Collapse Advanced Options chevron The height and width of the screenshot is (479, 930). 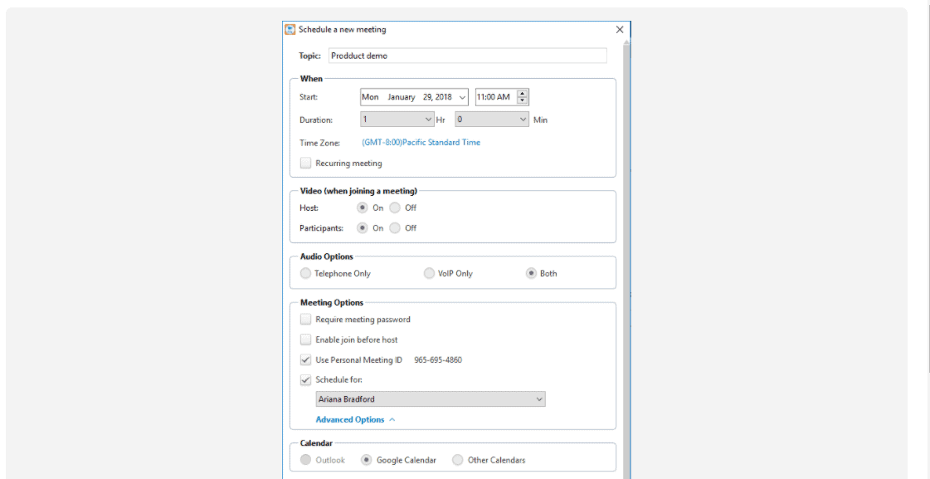pos(392,420)
